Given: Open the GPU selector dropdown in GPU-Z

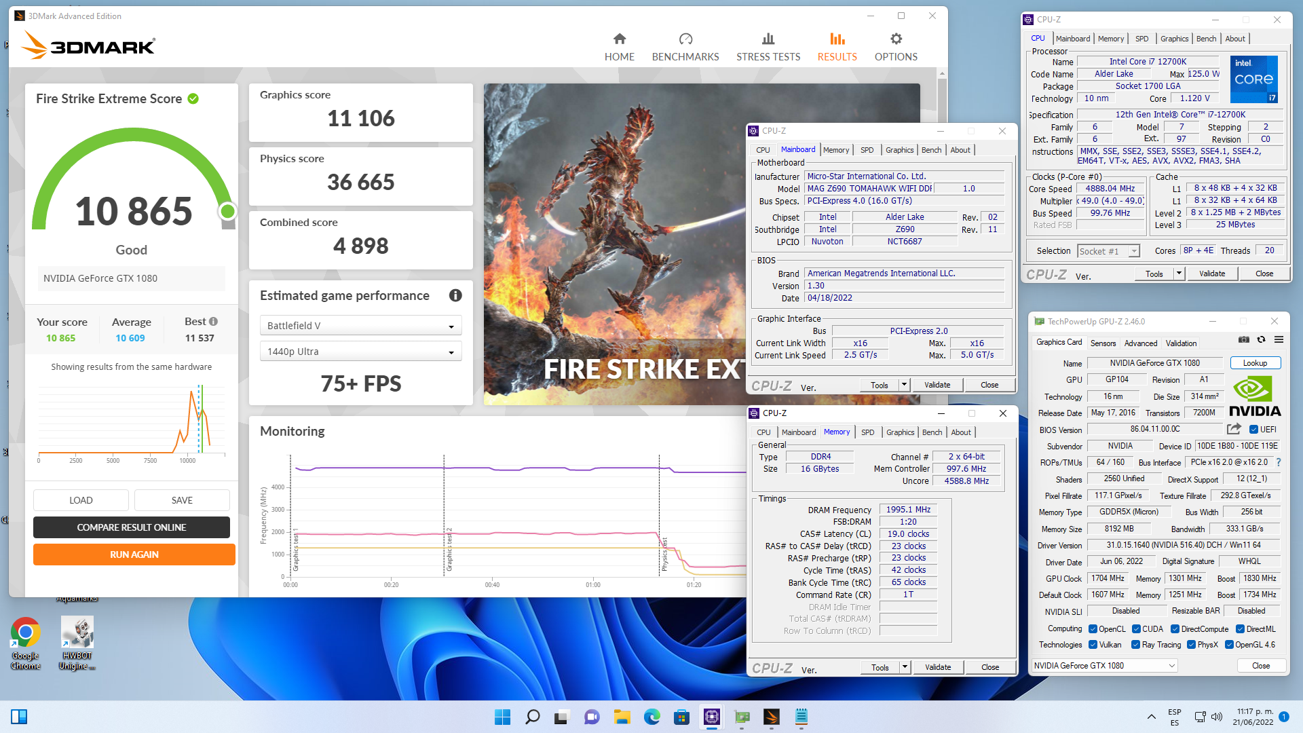Looking at the screenshot, I should pos(1104,666).
